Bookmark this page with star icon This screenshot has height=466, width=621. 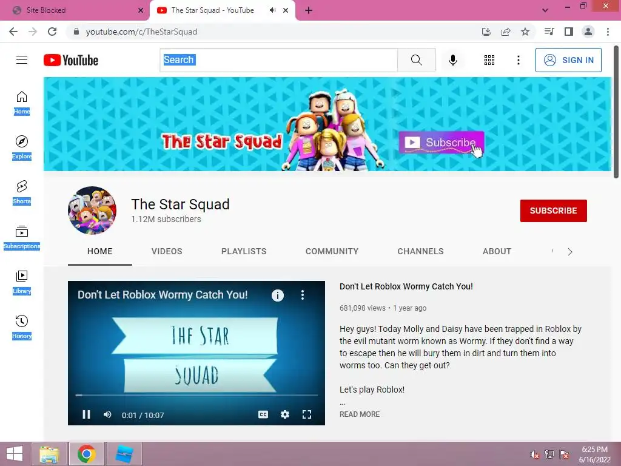[525, 32]
